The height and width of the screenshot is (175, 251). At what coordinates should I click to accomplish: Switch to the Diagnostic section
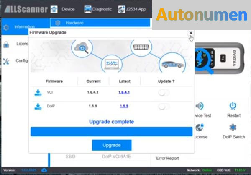click(102, 9)
